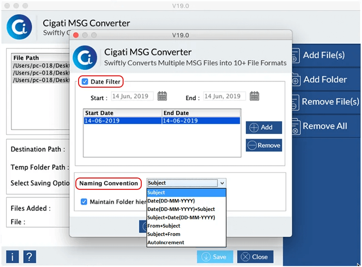Click the Start date input field
This screenshot has width=362, height=267.
[132, 96]
